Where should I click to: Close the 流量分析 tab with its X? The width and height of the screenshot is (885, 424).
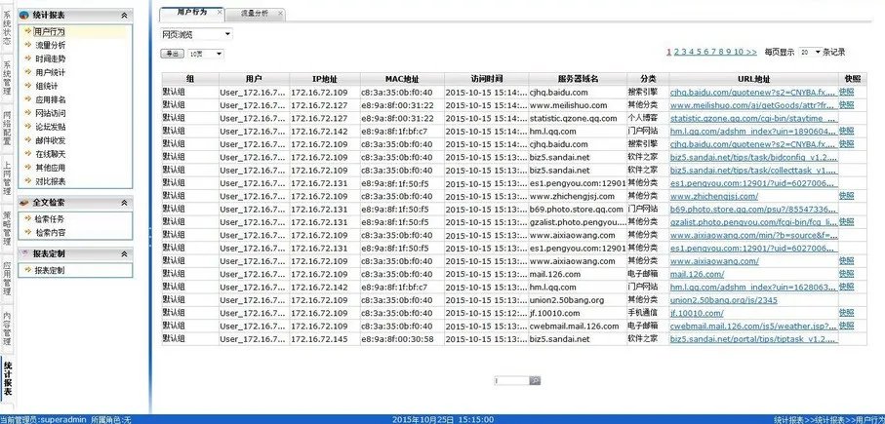point(280,12)
